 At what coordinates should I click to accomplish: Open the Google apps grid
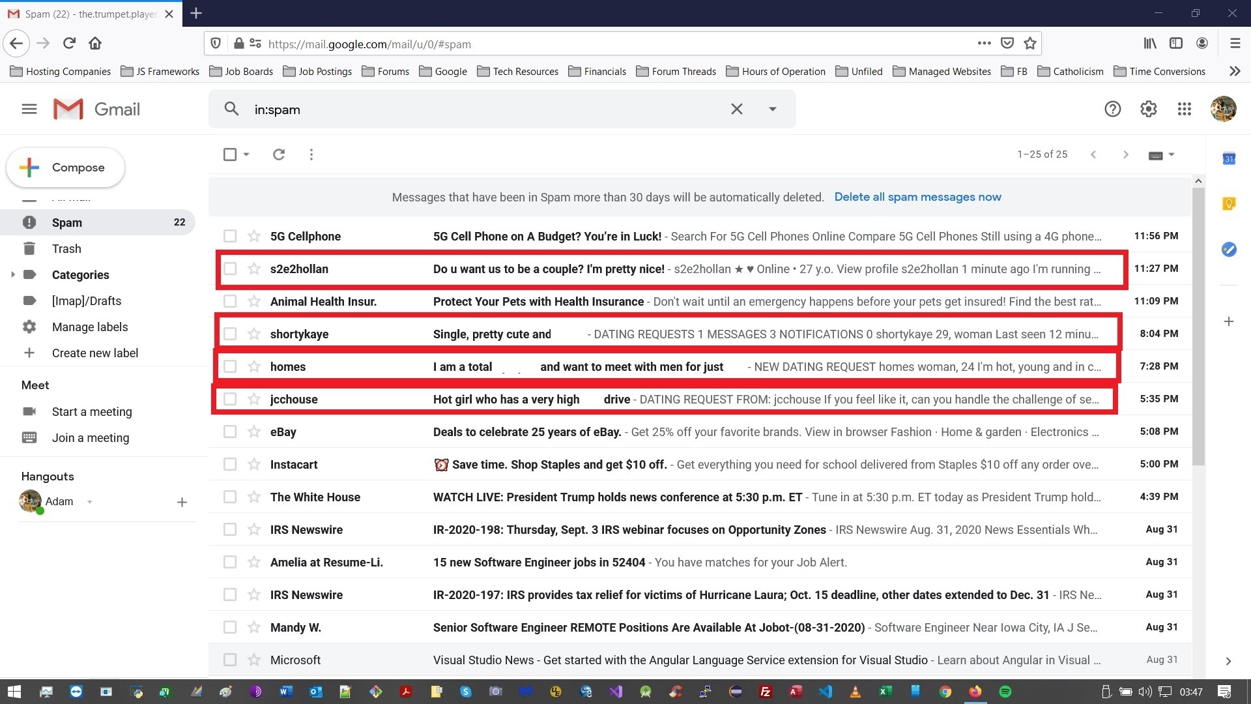coord(1185,109)
